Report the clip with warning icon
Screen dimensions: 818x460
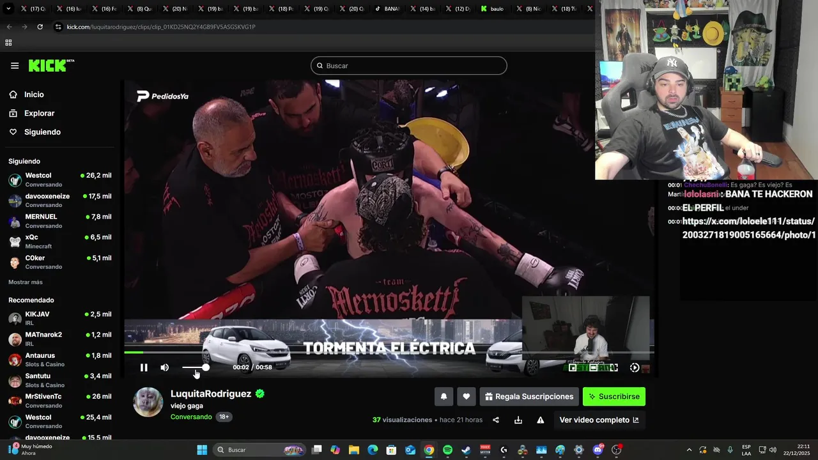click(541, 420)
